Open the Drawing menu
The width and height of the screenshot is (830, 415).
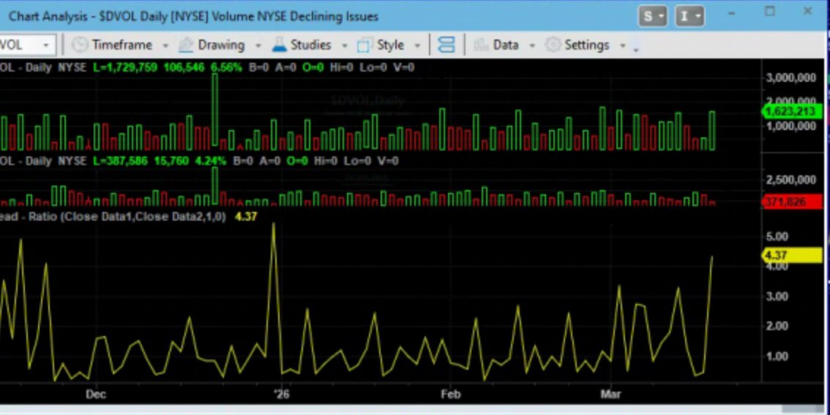pyautogui.click(x=220, y=45)
